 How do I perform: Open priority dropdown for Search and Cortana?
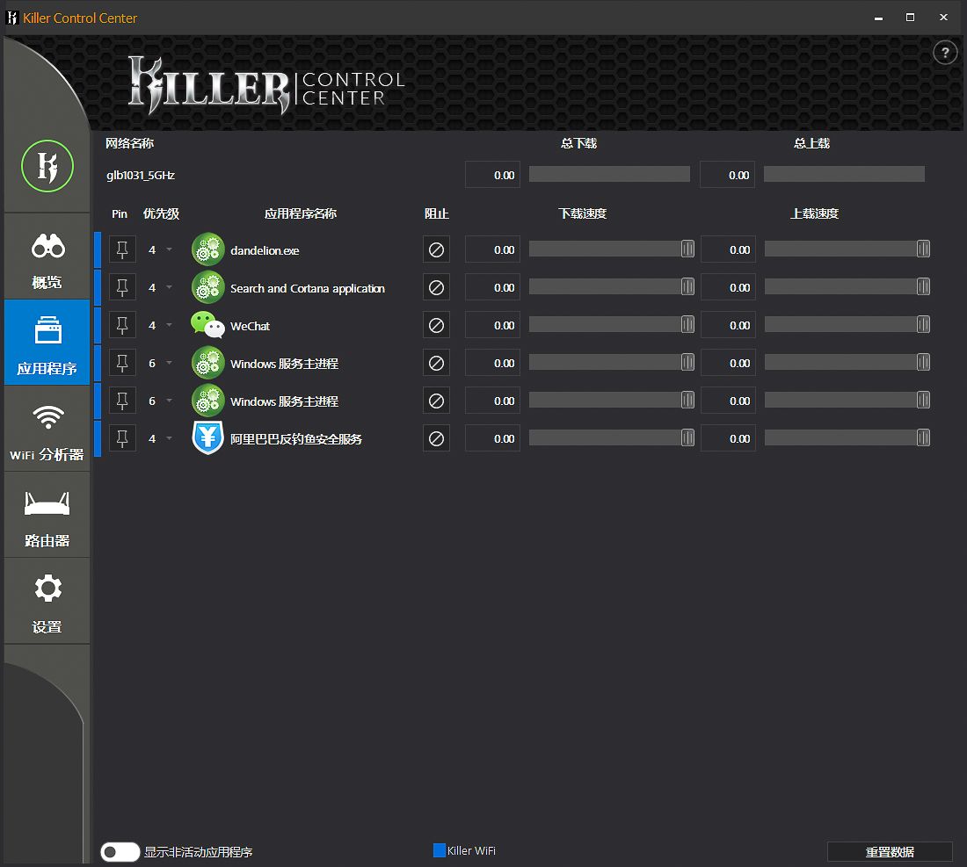(x=169, y=287)
